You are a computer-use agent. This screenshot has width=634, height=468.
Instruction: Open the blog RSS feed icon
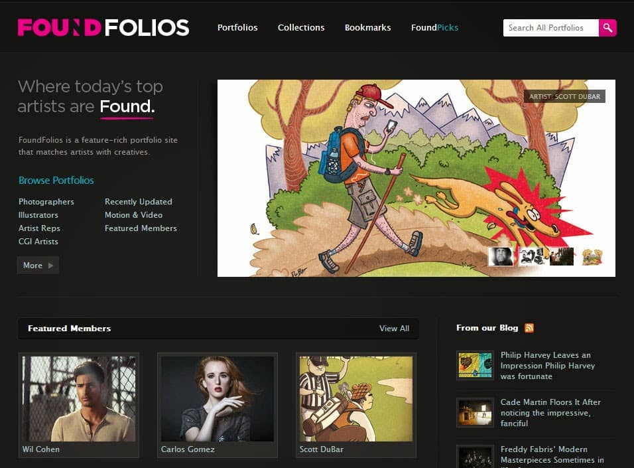coord(529,328)
